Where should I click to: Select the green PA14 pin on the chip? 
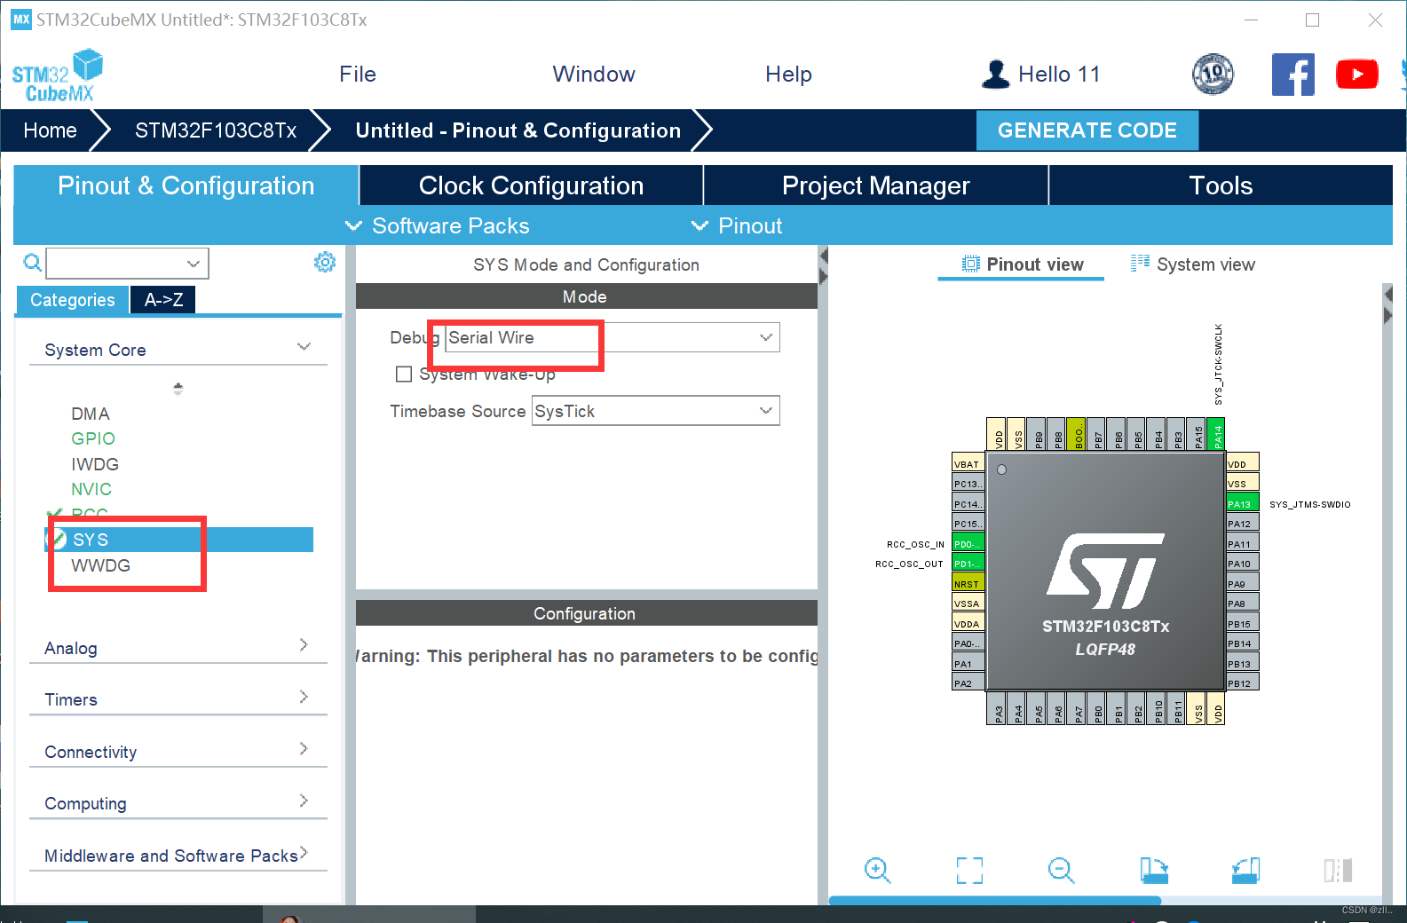click(1216, 434)
